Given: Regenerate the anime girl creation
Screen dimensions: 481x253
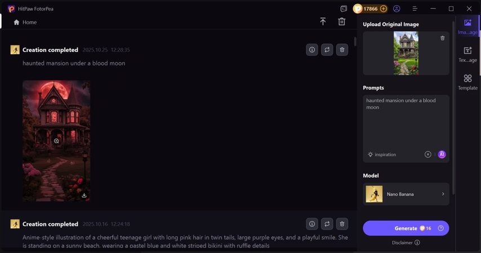Looking at the screenshot, I should click(327, 224).
